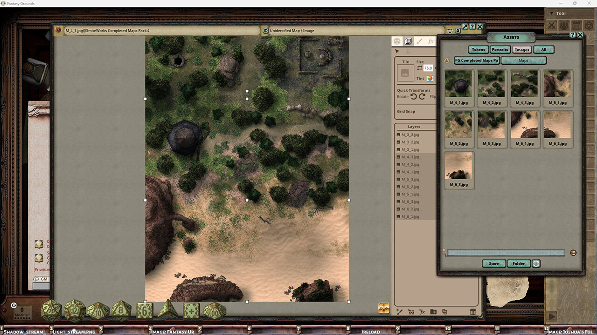597x335 pixels.
Task: Enable the Tokens asset filter
Action: click(x=478, y=49)
